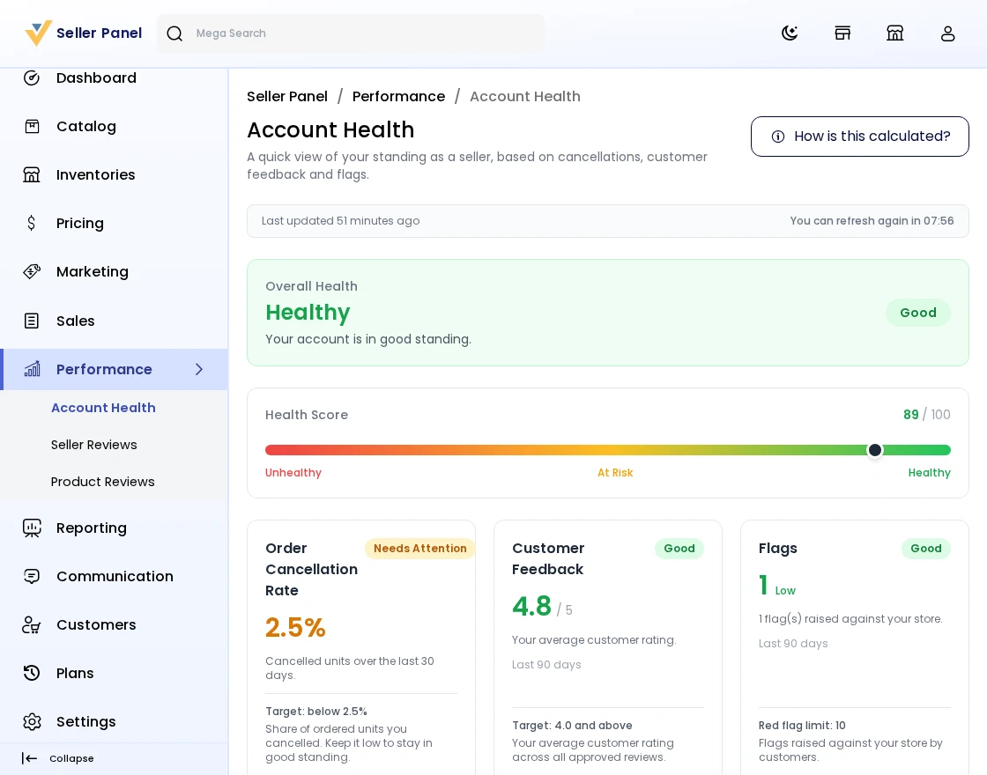The width and height of the screenshot is (987, 775).
Task: Click the Performance chart icon
Action: coord(32,369)
